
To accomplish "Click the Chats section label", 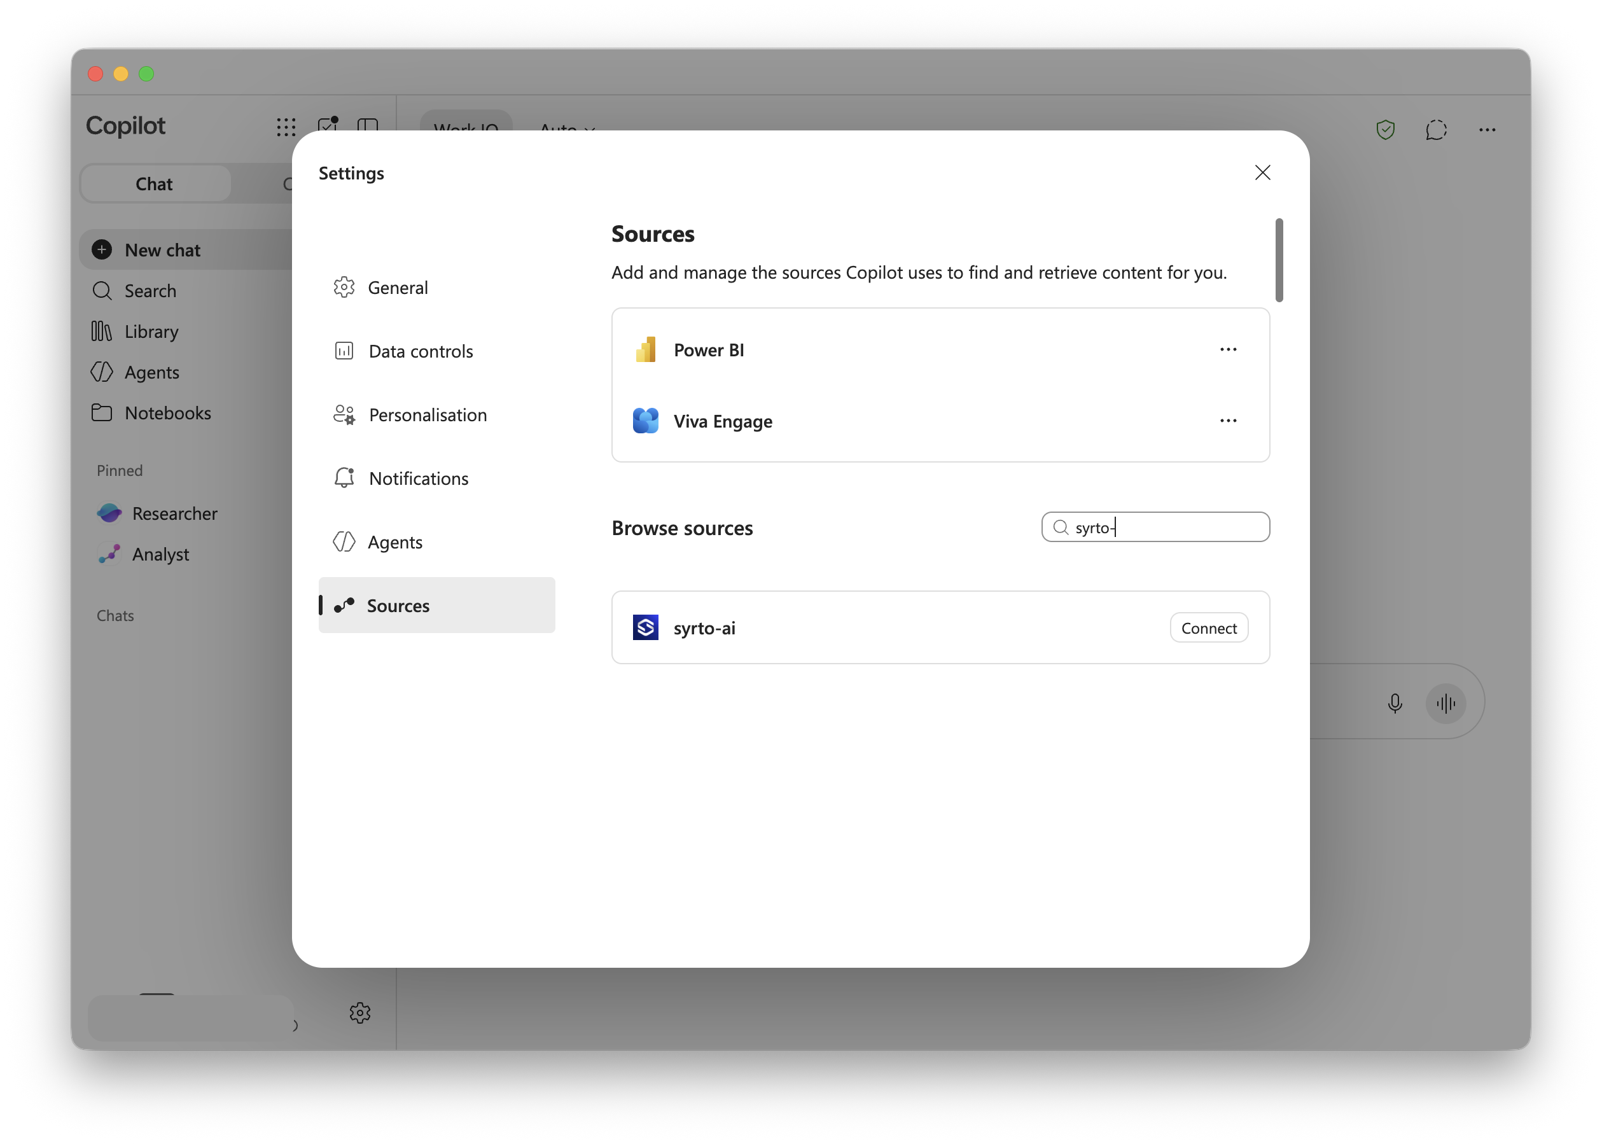I will click(115, 616).
